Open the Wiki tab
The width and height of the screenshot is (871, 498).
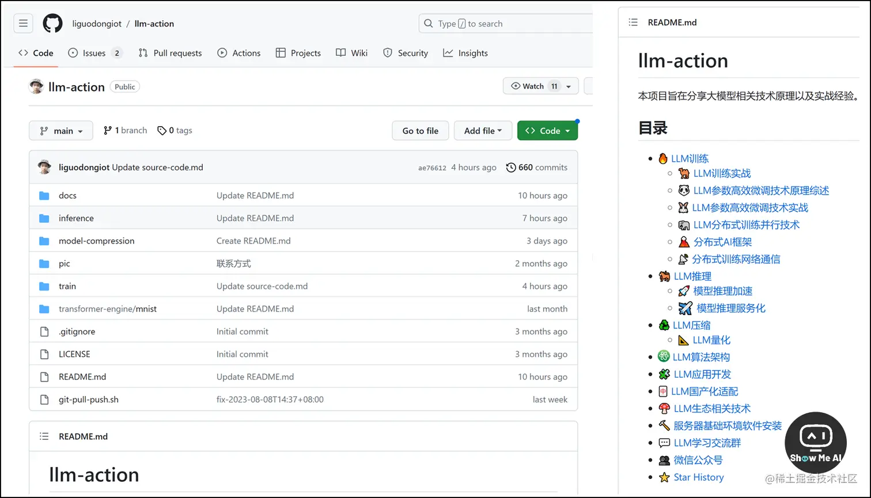[351, 53]
